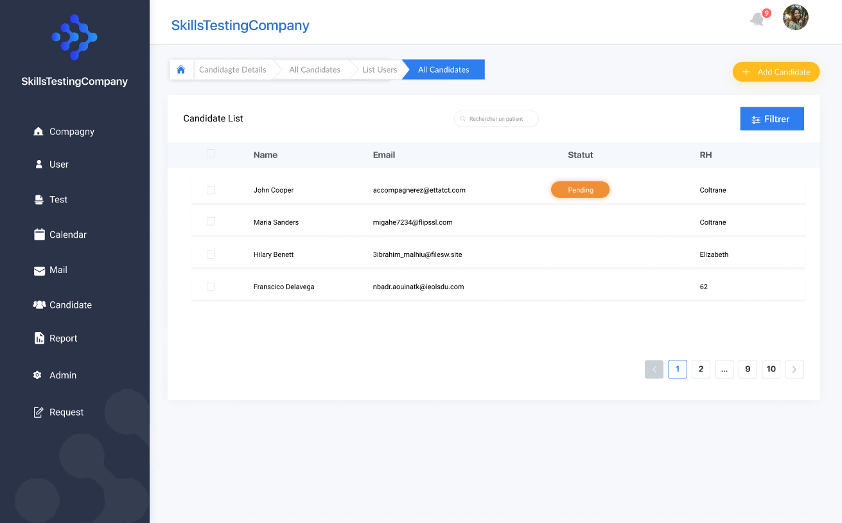
Task: Click the previous page arrow
Action: click(654, 369)
